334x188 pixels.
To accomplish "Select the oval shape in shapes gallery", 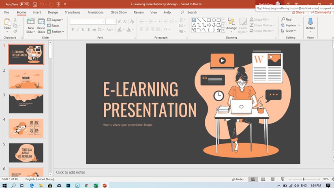I will coord(214,20).
